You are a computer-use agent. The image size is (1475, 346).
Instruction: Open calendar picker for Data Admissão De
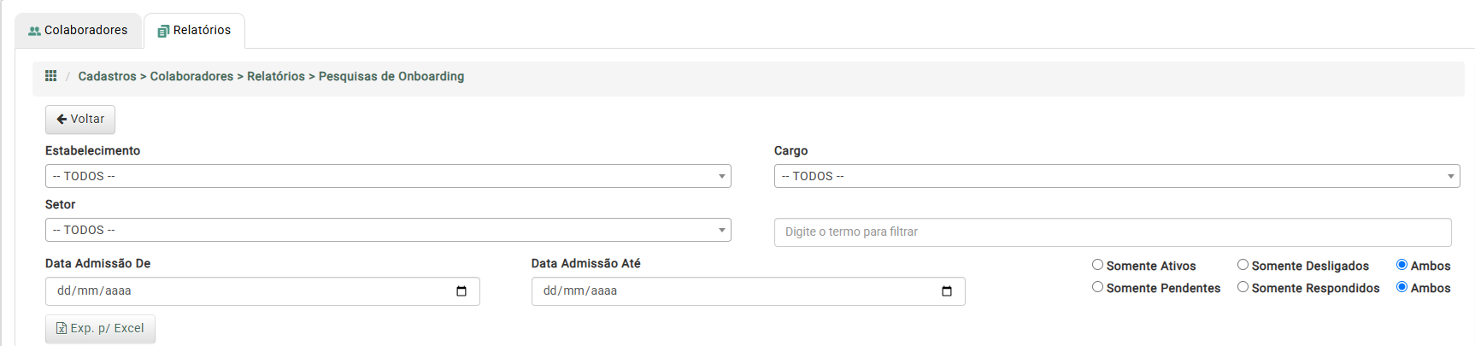tap(461, 291)
